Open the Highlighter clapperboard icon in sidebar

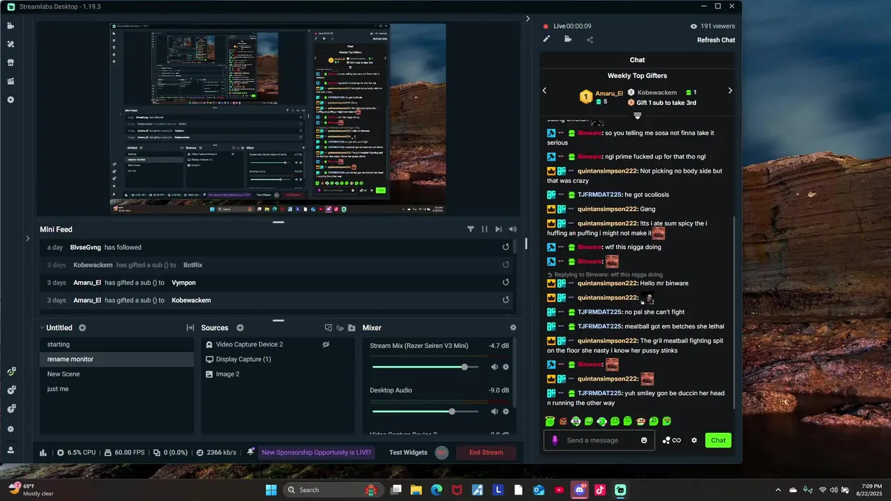[x=10, y=81]
